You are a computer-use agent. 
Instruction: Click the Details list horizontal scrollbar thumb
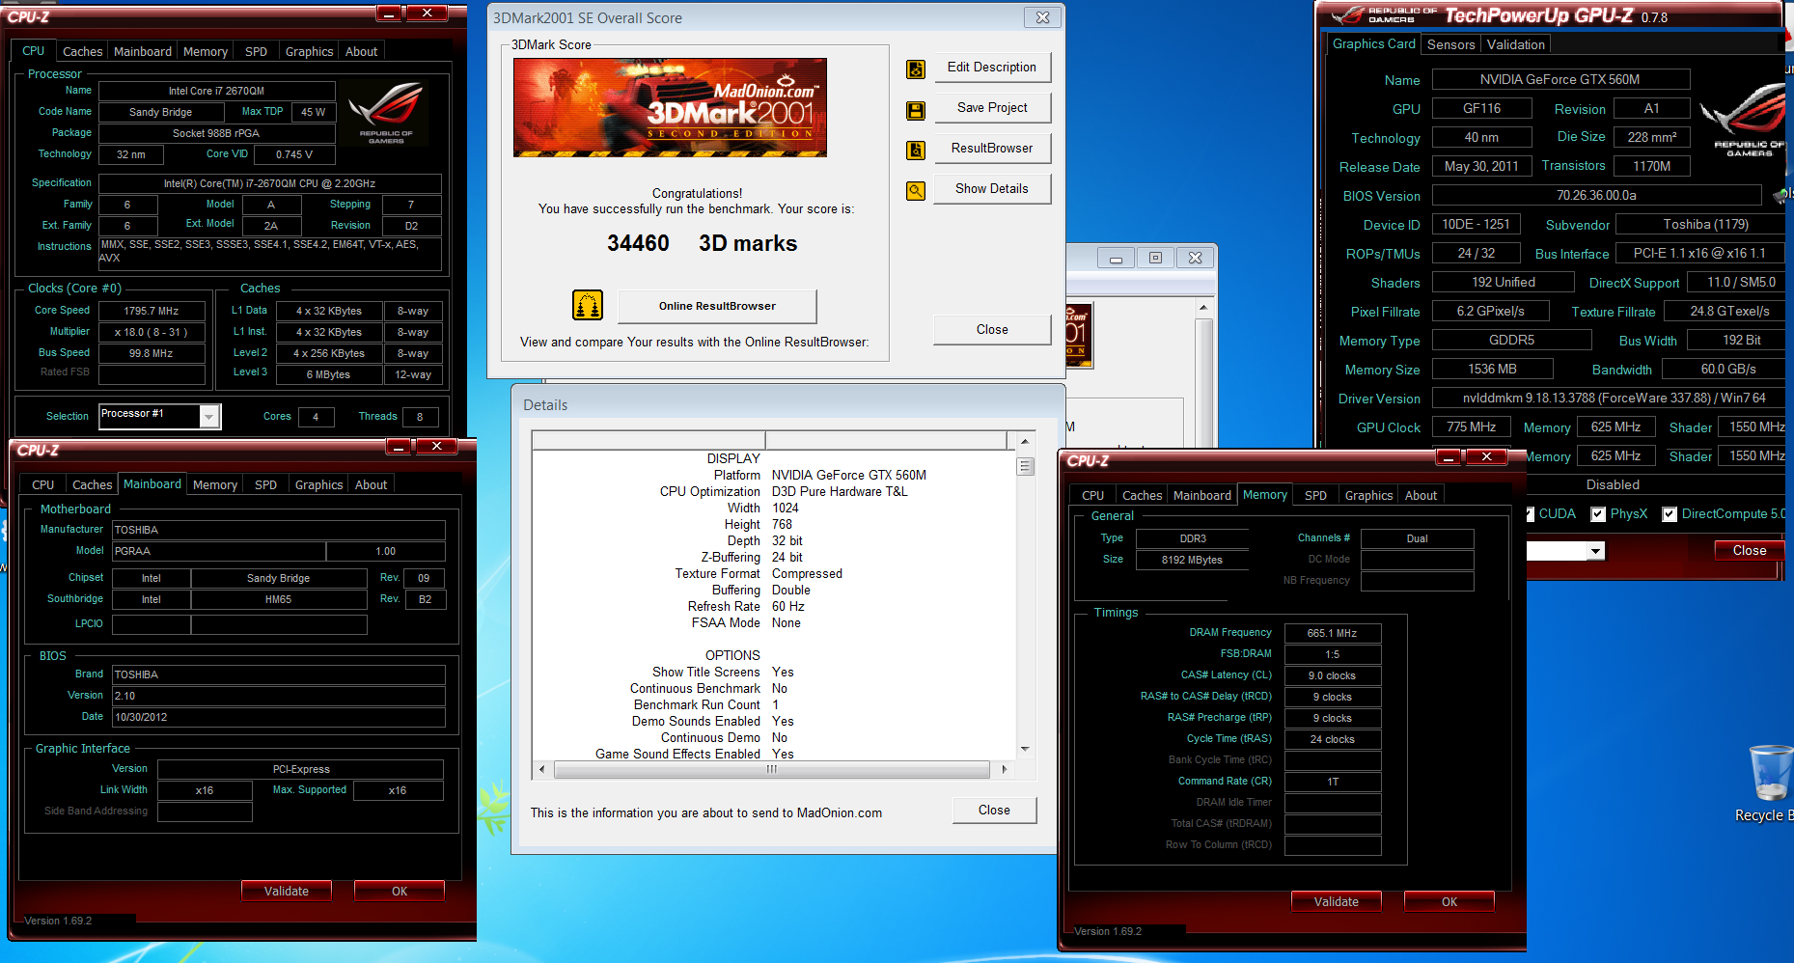coord(772,769)
